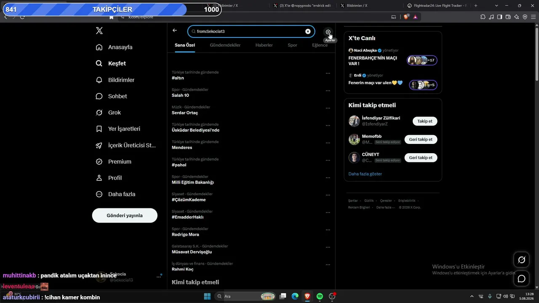
Task: Click Daha fazla göster link
Action: tap(365, 174)
